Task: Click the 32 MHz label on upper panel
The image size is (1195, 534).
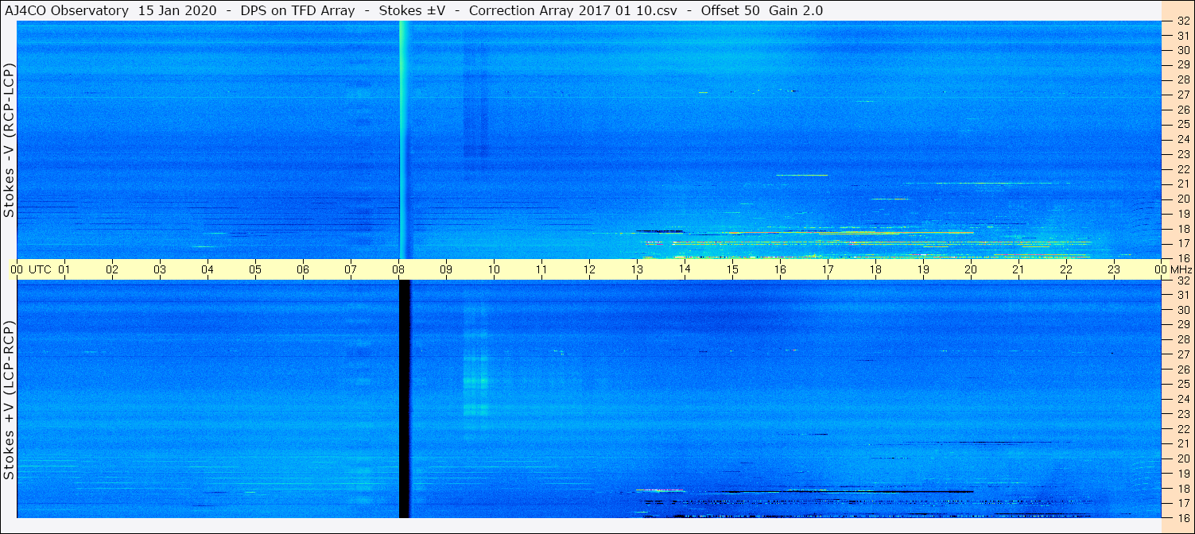Action: click(1183, 21)
